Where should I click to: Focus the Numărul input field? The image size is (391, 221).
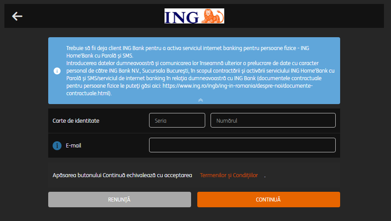click(x=273, y=120)
